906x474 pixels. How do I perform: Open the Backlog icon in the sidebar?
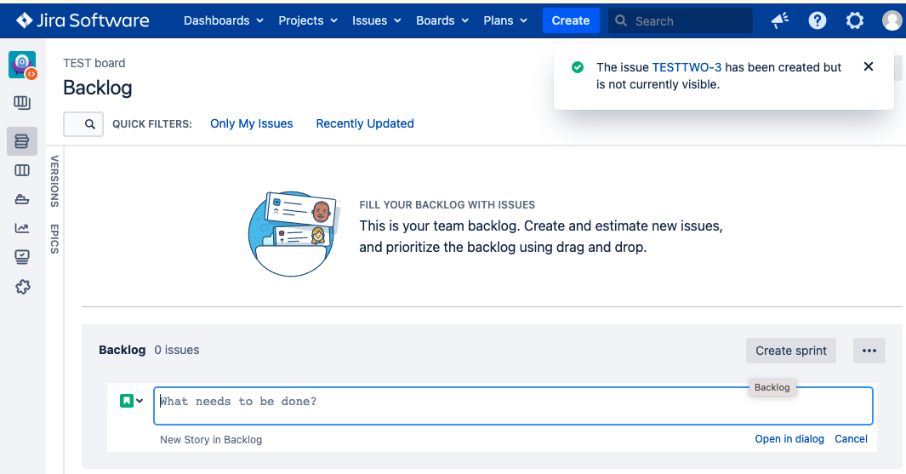(22, 141)
